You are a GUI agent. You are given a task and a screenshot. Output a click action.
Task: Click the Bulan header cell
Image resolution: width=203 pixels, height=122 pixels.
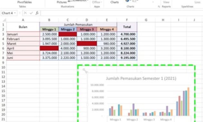click(x=23, y=27)
